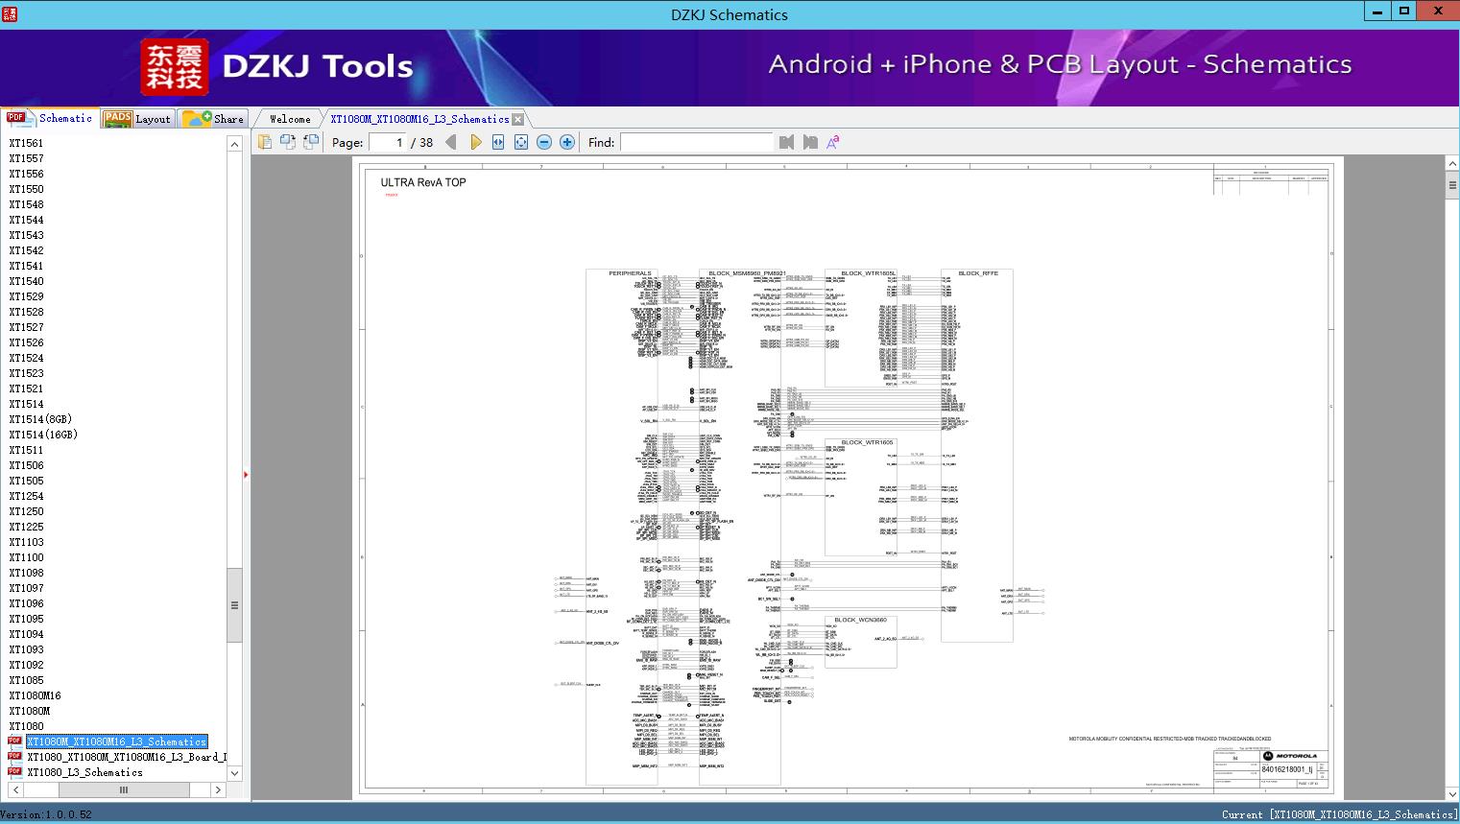The image size is (1460, 824).
Task: Go to previous page with gray arrow
Action: point(450,142)
